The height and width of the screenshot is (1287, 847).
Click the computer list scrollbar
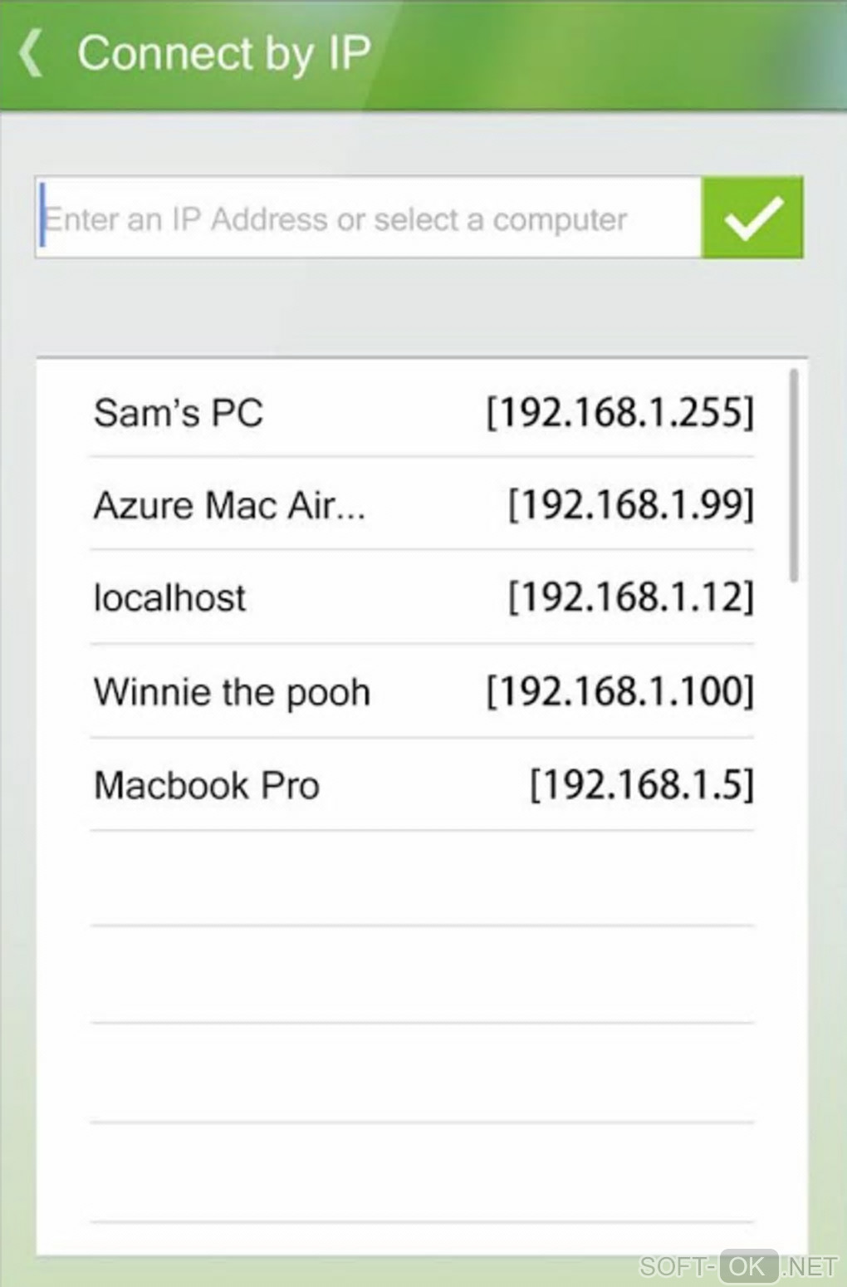[x=795, y=475]
